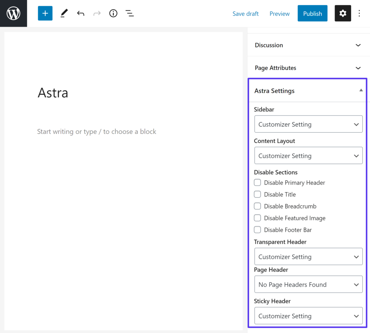Viewport: 370px width, 333px height.
Task: Tick the Disable Featured Image checkbox
Action: pyautogui.click(x=257, y=218)
